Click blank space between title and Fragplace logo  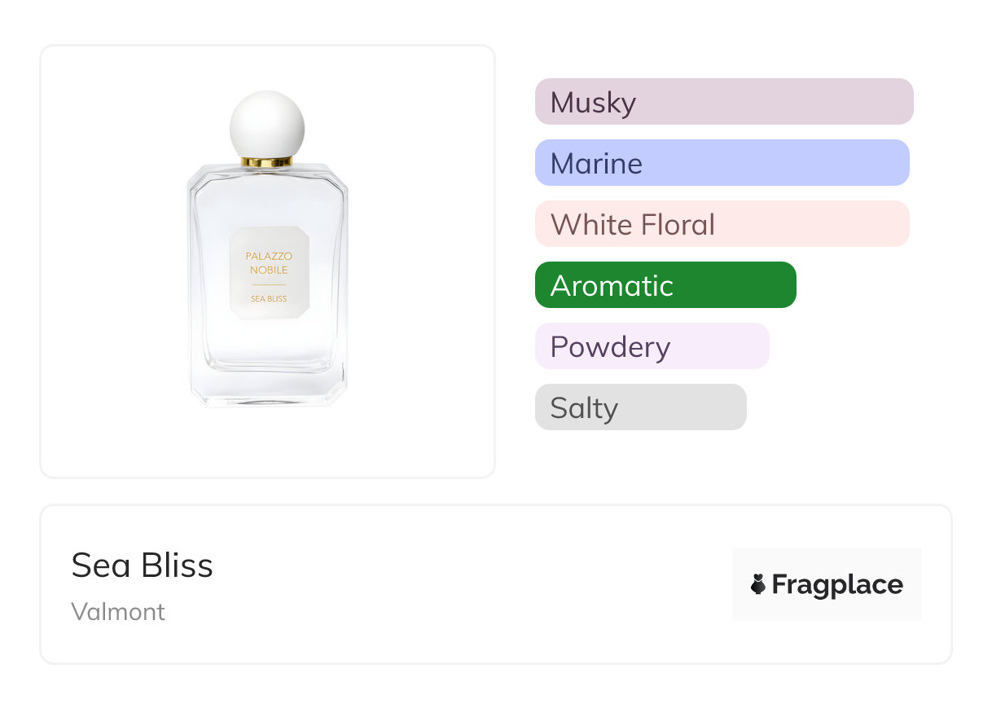tap(472, 584)
